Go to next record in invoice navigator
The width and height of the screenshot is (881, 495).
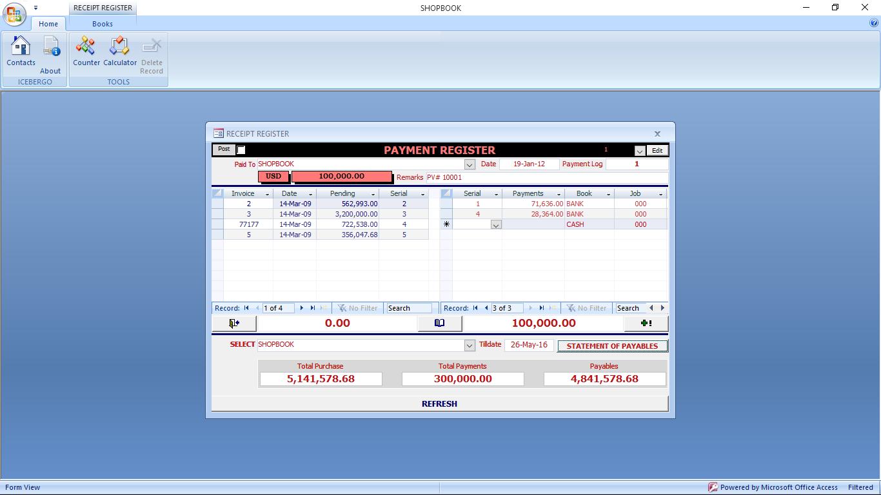302,308
